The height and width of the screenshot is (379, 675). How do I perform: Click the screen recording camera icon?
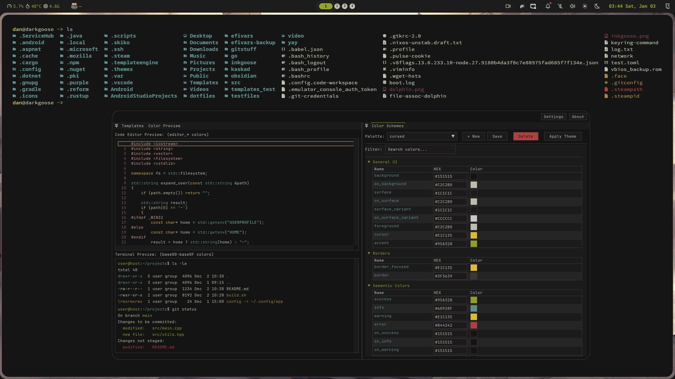click(508, 6)
